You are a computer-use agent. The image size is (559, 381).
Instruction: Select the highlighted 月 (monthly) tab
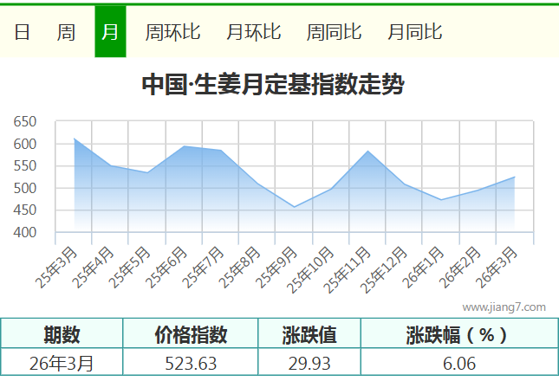(110, 32)
